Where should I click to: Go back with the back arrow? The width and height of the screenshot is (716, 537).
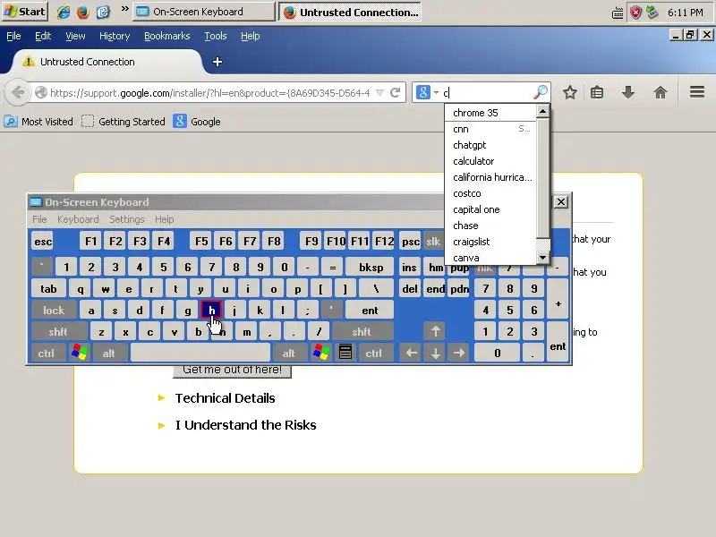pyautogui.click(x=18, y=93)
